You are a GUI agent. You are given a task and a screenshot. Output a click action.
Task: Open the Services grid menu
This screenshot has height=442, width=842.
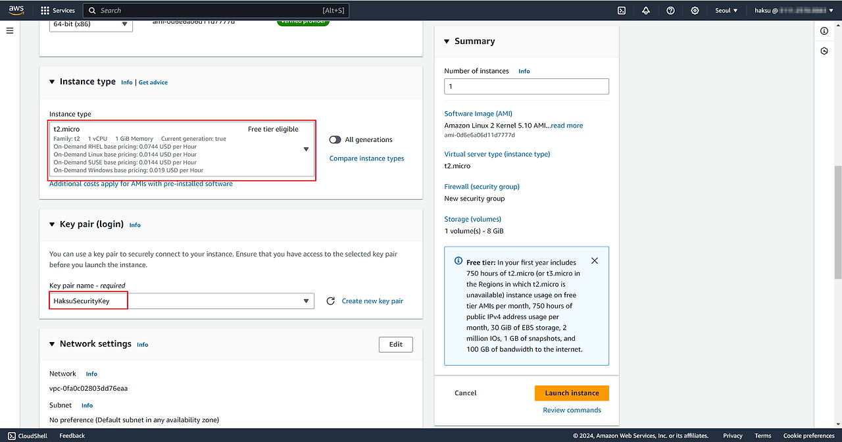click(57, 11)
